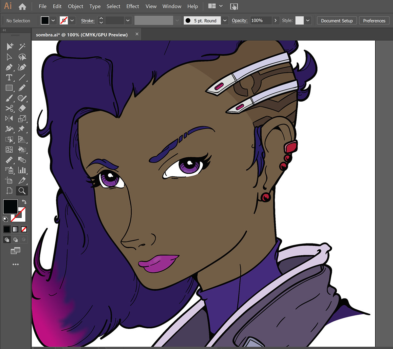
Task: Select the Artboard tool
Action: pos(9,181)
